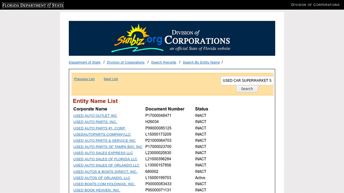Image resolution: width=344 pixels, height=193 pixels.
Task: Go to Next List
Action: click(x=111, y=79)
